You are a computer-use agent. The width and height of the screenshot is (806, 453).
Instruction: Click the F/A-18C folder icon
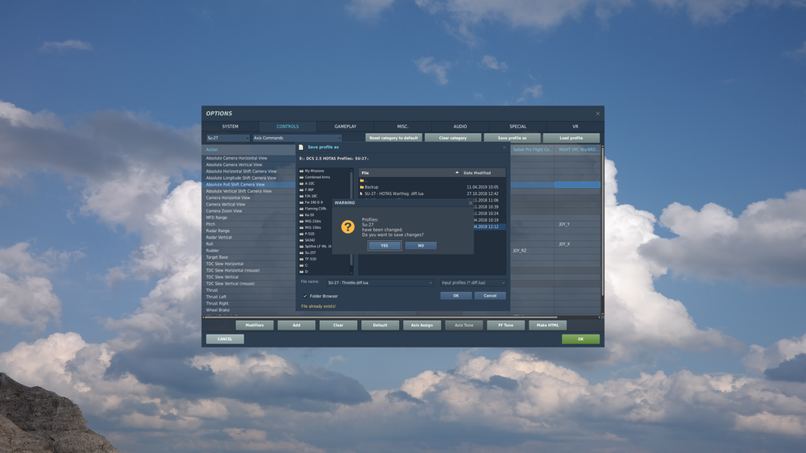tap(301, 196)
